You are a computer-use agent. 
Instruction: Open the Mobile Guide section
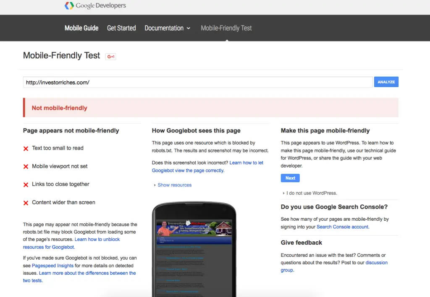[x=81, y=28]
